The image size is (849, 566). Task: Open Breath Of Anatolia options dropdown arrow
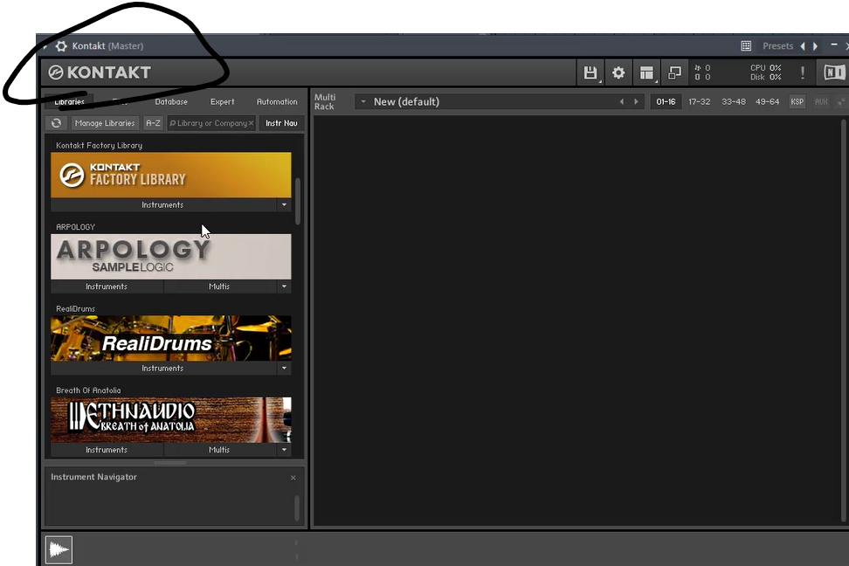tap(284, 450)
